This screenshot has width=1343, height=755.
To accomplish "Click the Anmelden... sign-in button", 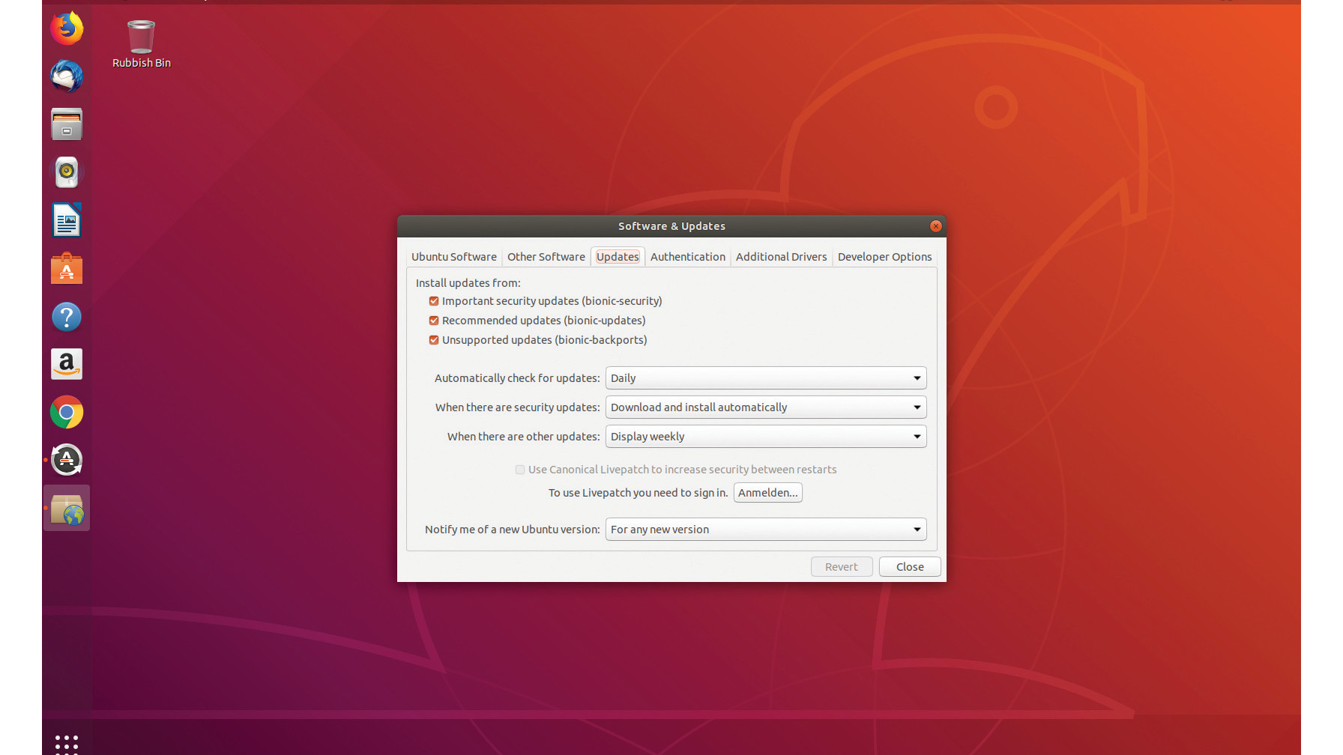I will [768, 493].
